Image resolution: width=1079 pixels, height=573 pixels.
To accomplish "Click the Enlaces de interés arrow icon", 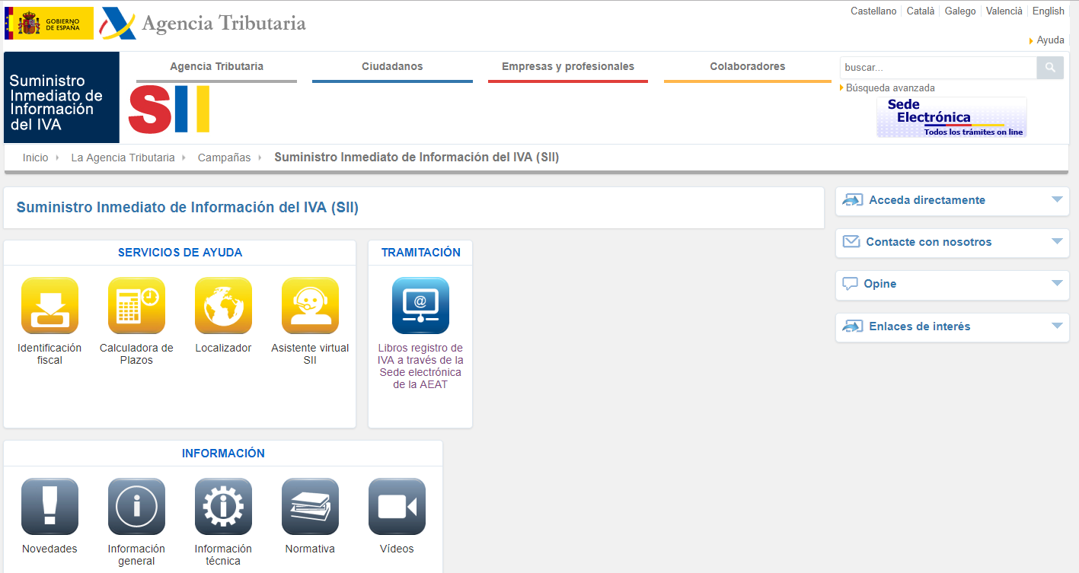I will pyautogui.click(x=853, y=326).
